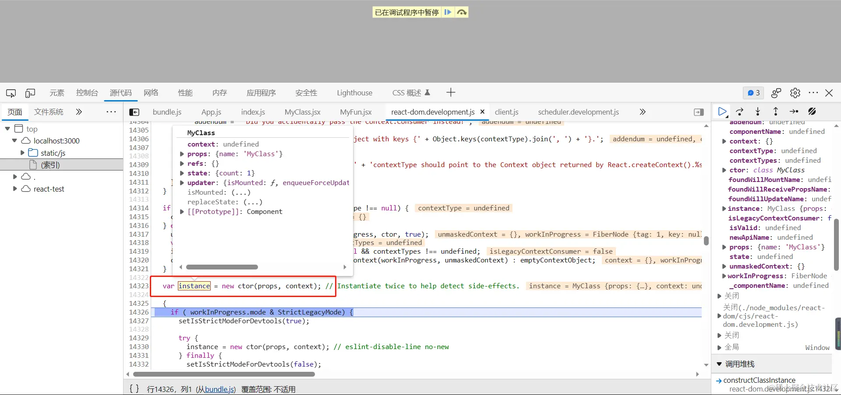The width and height of the screenshot is (841, 395).
Task: Select the 文件系统 navigator tab
Action: (x=49, y=112)
